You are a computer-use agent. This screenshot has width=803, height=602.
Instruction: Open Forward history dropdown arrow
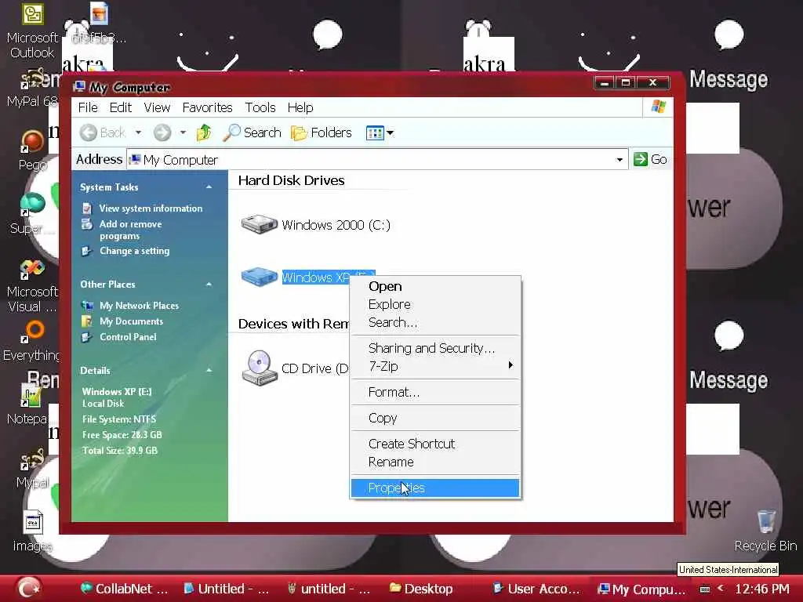183,132
